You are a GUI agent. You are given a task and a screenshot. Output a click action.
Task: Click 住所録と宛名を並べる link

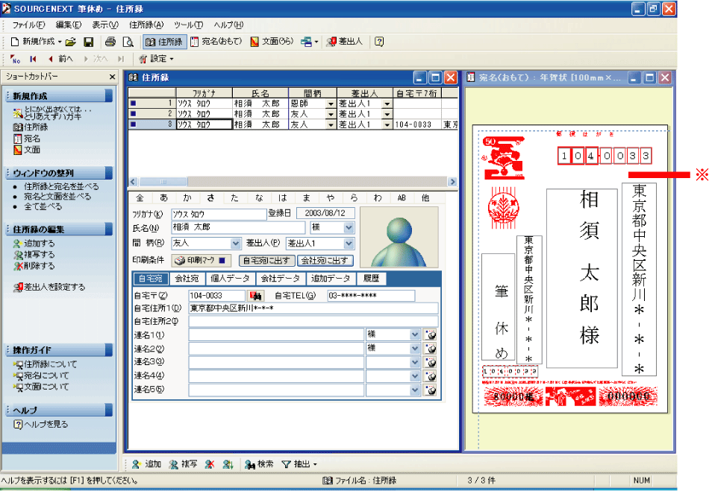pos(61,186)
